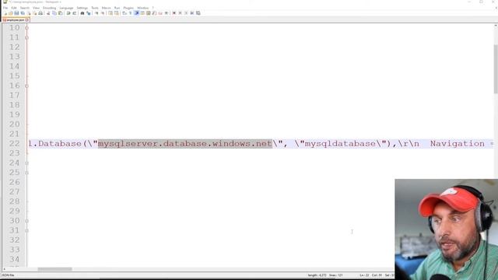Viewport: 498px width, 280px height.
Task: Open the View menu
Action: pos(36,8)
